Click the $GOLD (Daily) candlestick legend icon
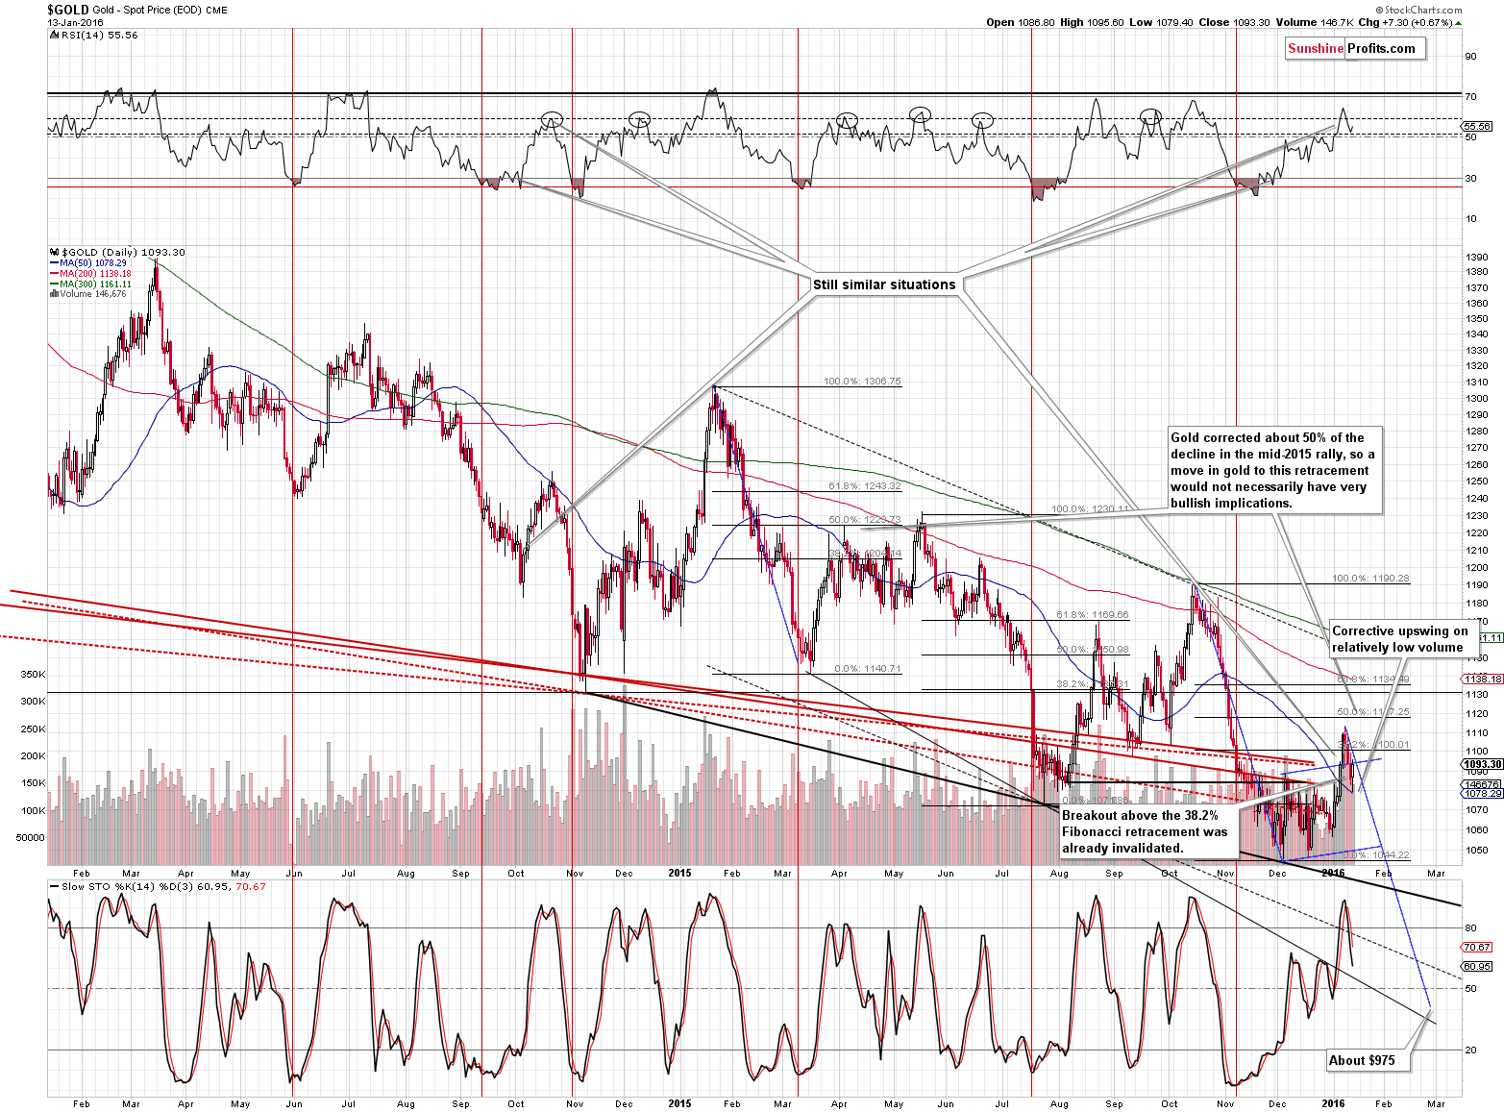The width and height of the screenshot is (1504, 1112). tap(52, 252)
